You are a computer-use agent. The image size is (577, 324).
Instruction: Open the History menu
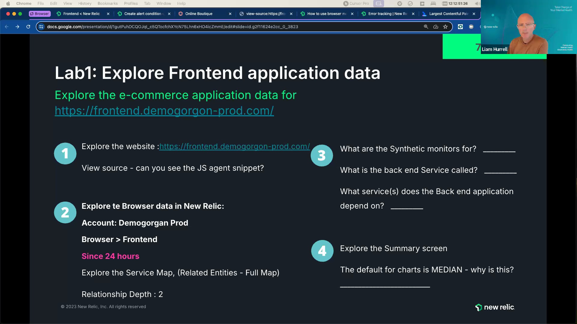85,4
